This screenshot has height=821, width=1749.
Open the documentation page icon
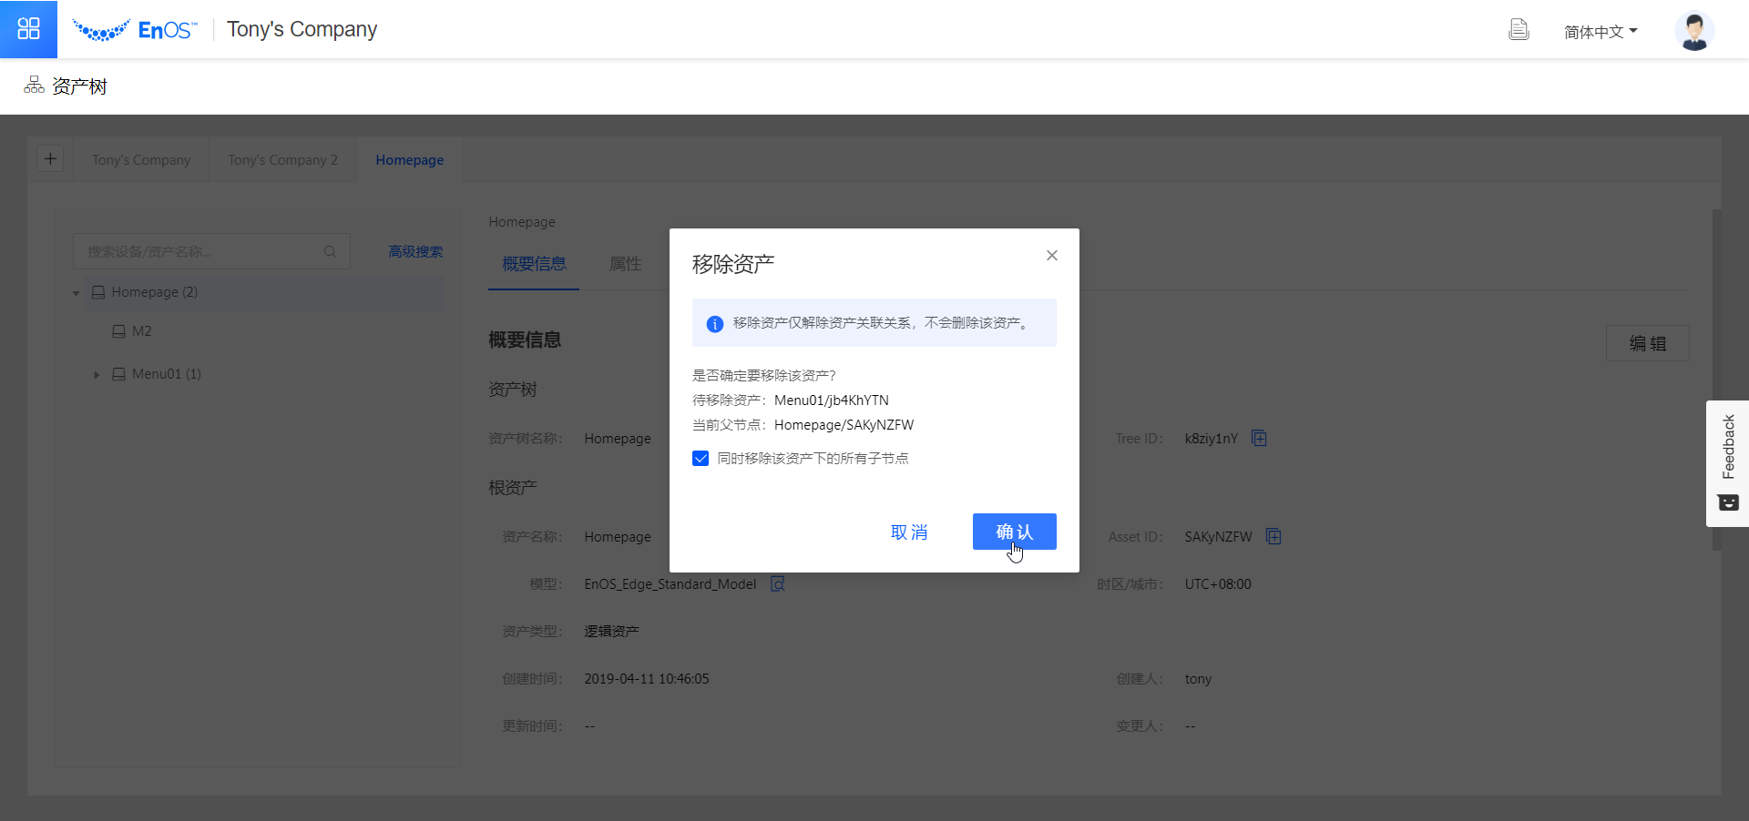point(1519,30)
